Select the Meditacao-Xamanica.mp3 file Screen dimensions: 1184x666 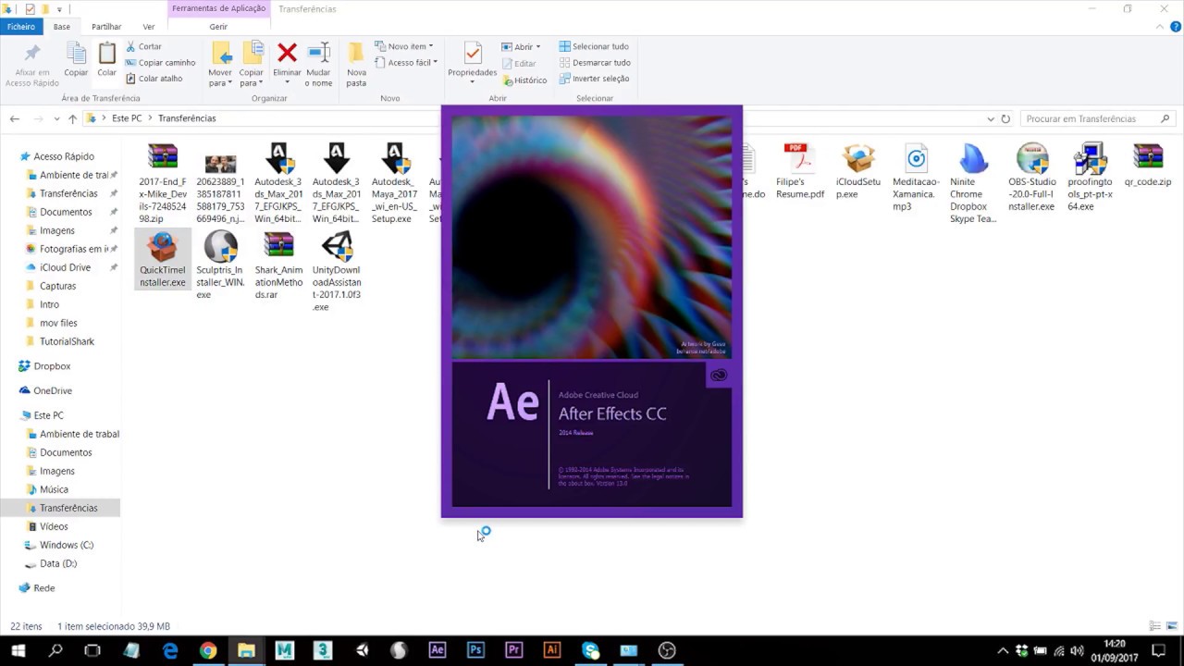[x=915, y=177]
